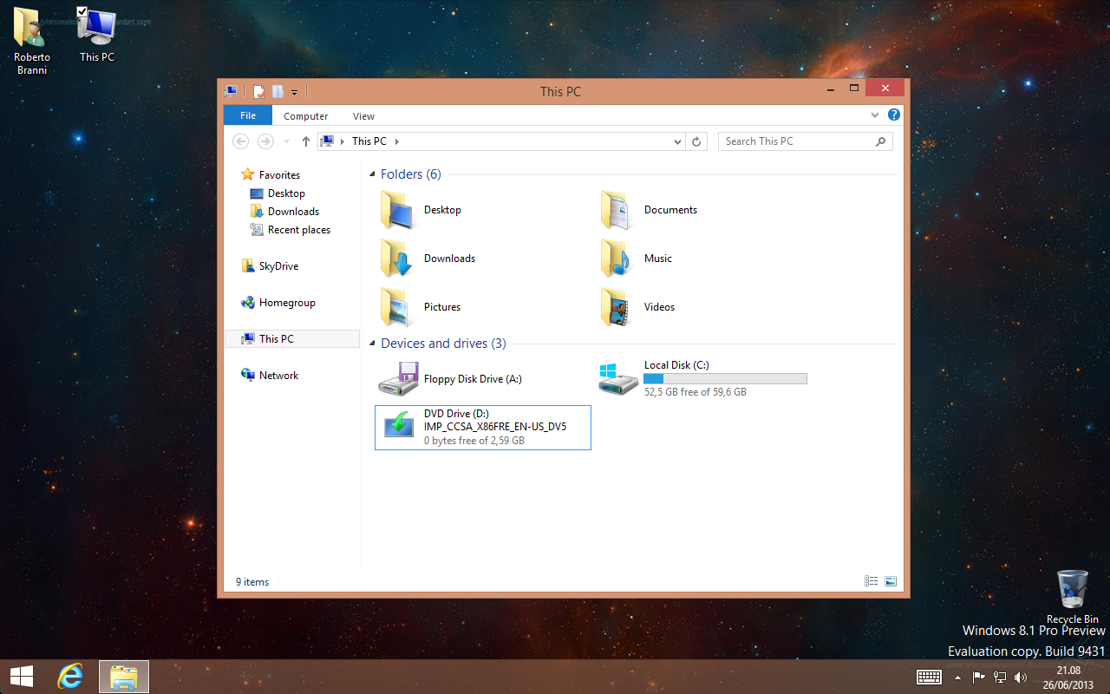This screenshot has width=1110, height=694.
Task: Select the Local Disk (C:) drive icon
Action: click(x=618, y=379)
